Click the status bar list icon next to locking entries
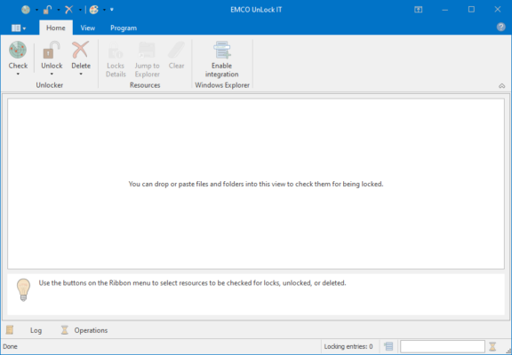Screen dimensions: 512x355 (388, 346)
